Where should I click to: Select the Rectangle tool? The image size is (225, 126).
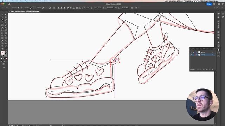tap(2, 25)
